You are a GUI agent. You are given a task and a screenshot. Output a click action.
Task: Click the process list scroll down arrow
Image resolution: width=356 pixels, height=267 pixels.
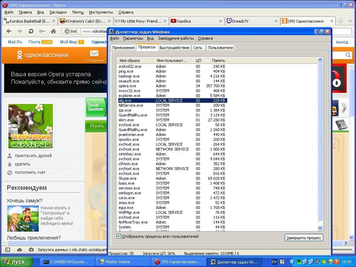click(320, 228)
